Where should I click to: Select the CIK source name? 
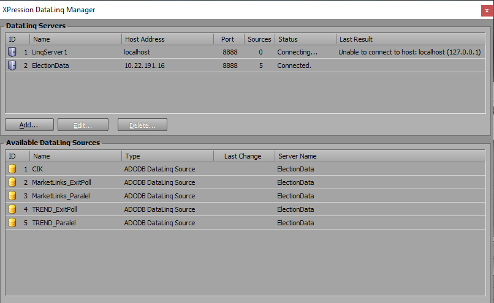pos(37,169)
